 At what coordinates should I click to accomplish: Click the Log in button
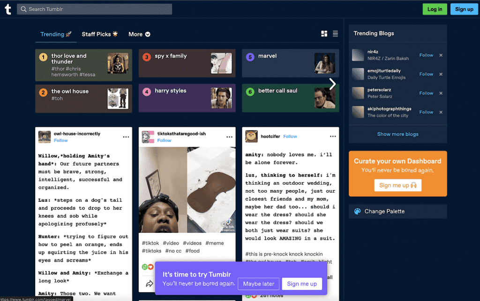point(435,9)
